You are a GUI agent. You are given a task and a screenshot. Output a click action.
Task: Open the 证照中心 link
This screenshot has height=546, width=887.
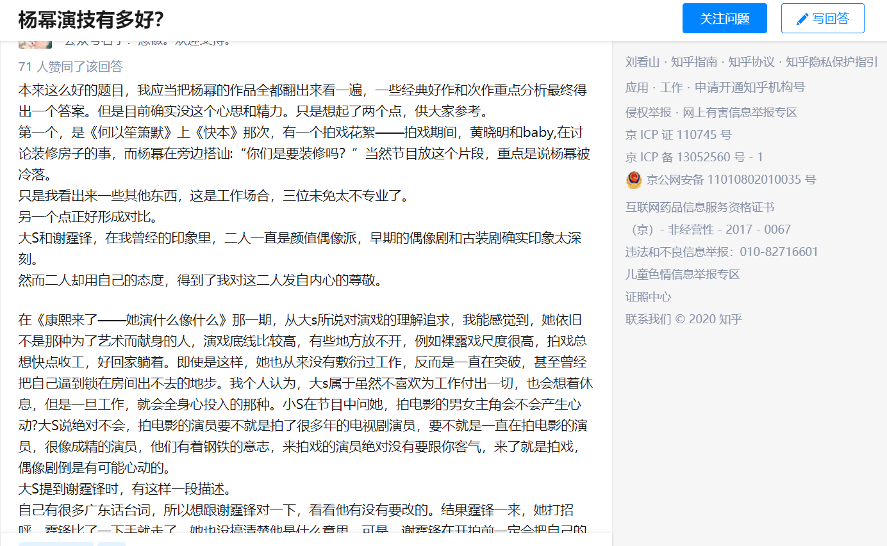pyautogui.click(x=649, y=297)
